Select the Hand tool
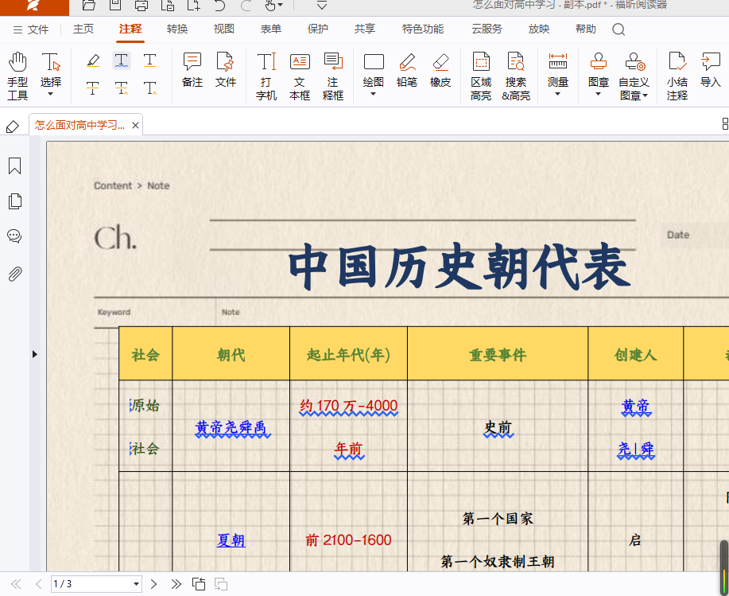This screenshot has width=729, height=596. [17, 75]
